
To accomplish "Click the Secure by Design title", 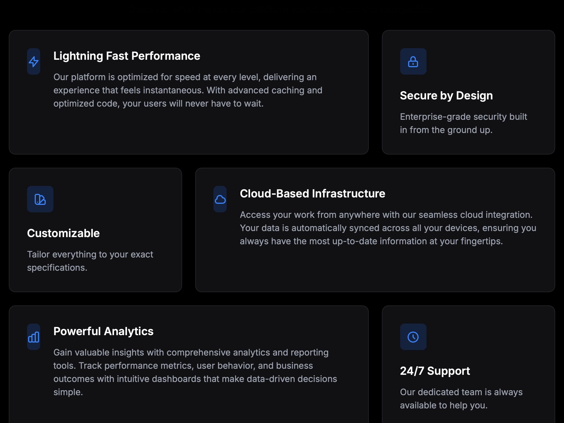I will tap(446, 96).
